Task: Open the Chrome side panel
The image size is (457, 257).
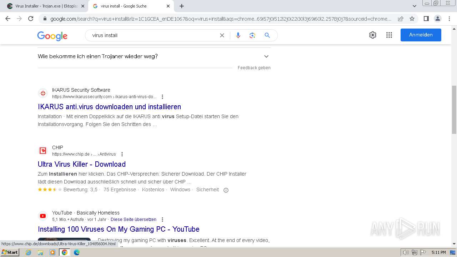Action: (426, 19)
